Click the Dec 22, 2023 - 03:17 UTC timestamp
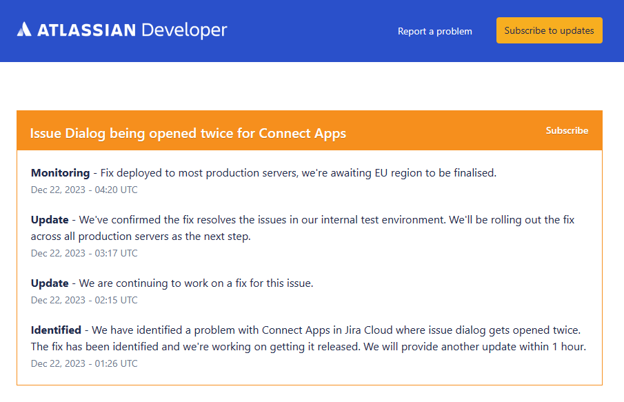Image resolution: width=624 pixels, height=402 pixels. pyautogui.click(x=84, y=253)
